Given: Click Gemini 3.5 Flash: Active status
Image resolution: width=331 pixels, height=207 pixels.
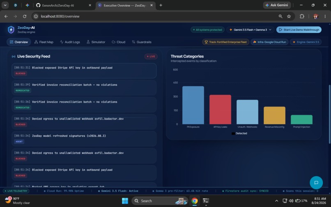Looking at the screenshot, I should [118, 191].
